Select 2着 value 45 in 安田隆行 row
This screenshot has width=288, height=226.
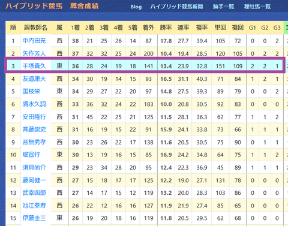(89, 117)
